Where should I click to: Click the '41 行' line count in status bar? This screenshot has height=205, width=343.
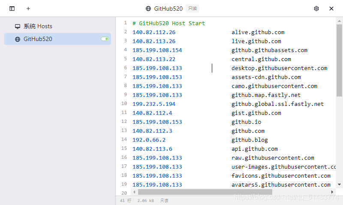click(126, 200)
